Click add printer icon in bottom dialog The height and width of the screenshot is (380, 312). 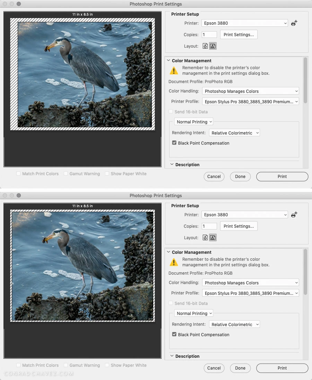click(294, 215)
